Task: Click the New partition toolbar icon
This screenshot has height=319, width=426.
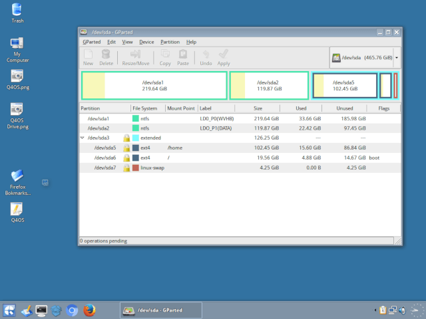Action: point(88,57)
